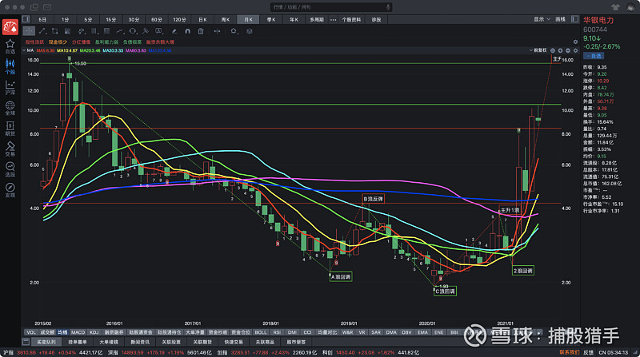Switch to 日K daily chart
640x357 pixels.
tap(203, 19)
